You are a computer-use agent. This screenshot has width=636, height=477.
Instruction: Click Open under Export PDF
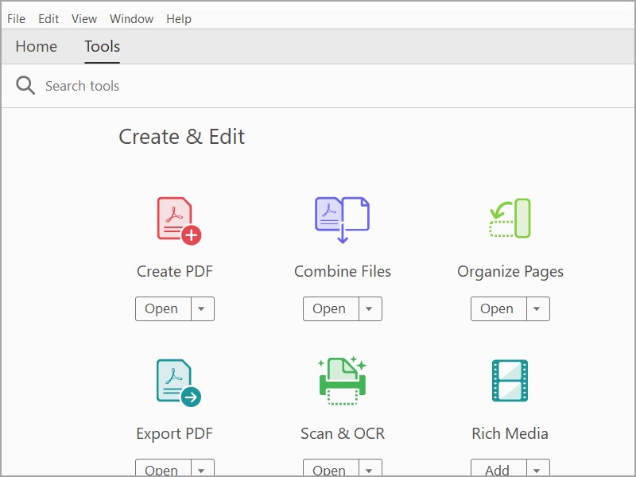tap(162, 469)
